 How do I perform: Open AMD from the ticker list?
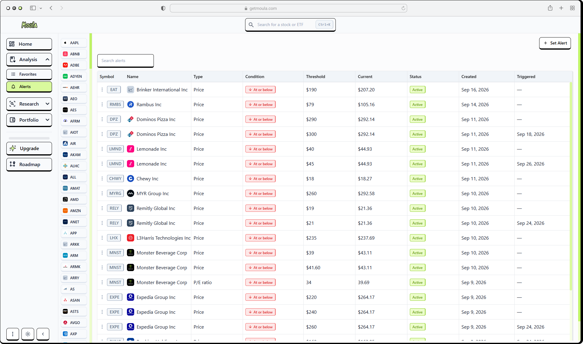click(74, 199)
